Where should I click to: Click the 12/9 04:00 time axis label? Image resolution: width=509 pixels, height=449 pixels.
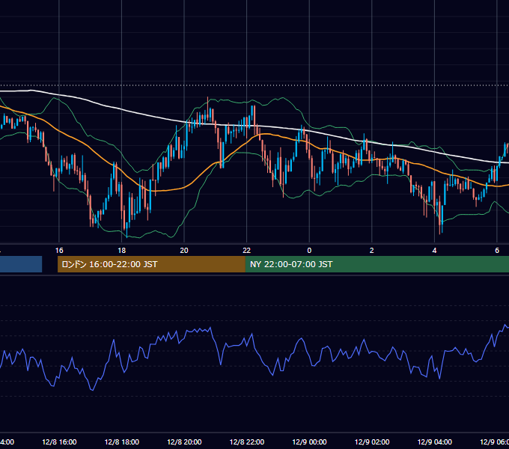[x=434, y=442]
